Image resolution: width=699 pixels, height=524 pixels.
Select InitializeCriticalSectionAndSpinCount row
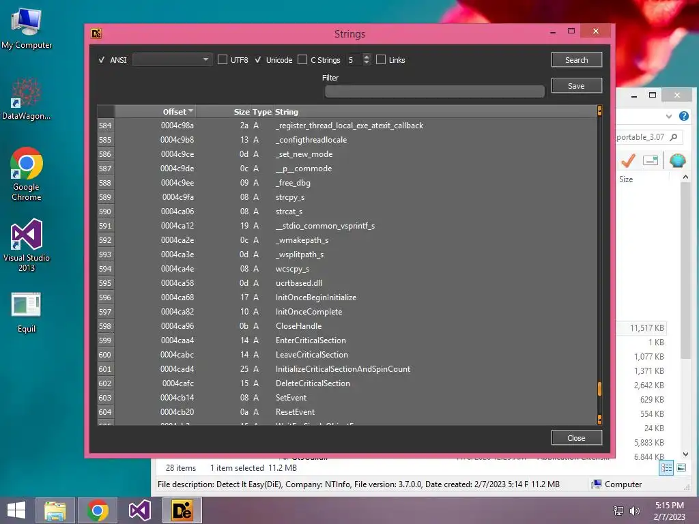347,369
